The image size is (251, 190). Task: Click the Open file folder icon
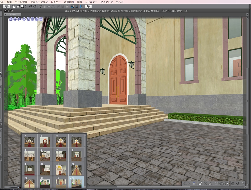[x=18, y=7]
